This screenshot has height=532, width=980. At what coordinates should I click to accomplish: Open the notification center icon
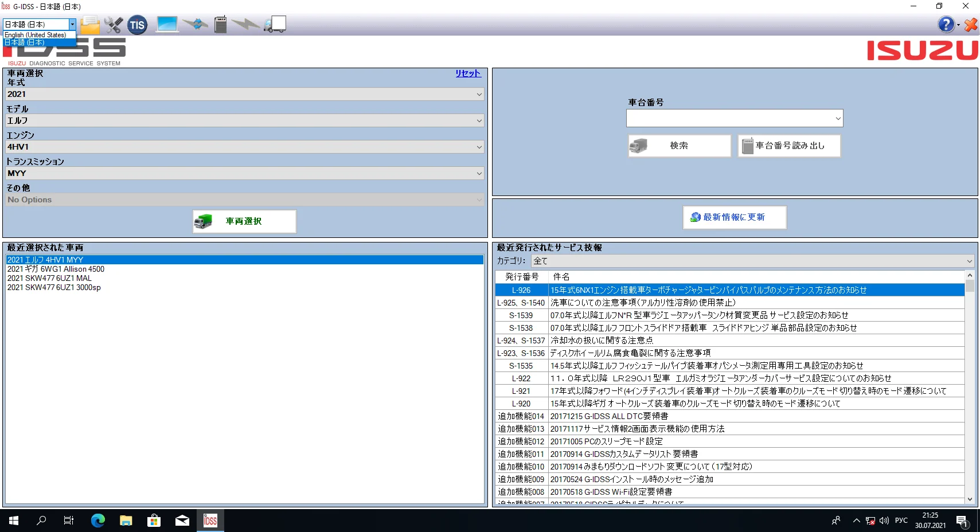click(962, 521)
